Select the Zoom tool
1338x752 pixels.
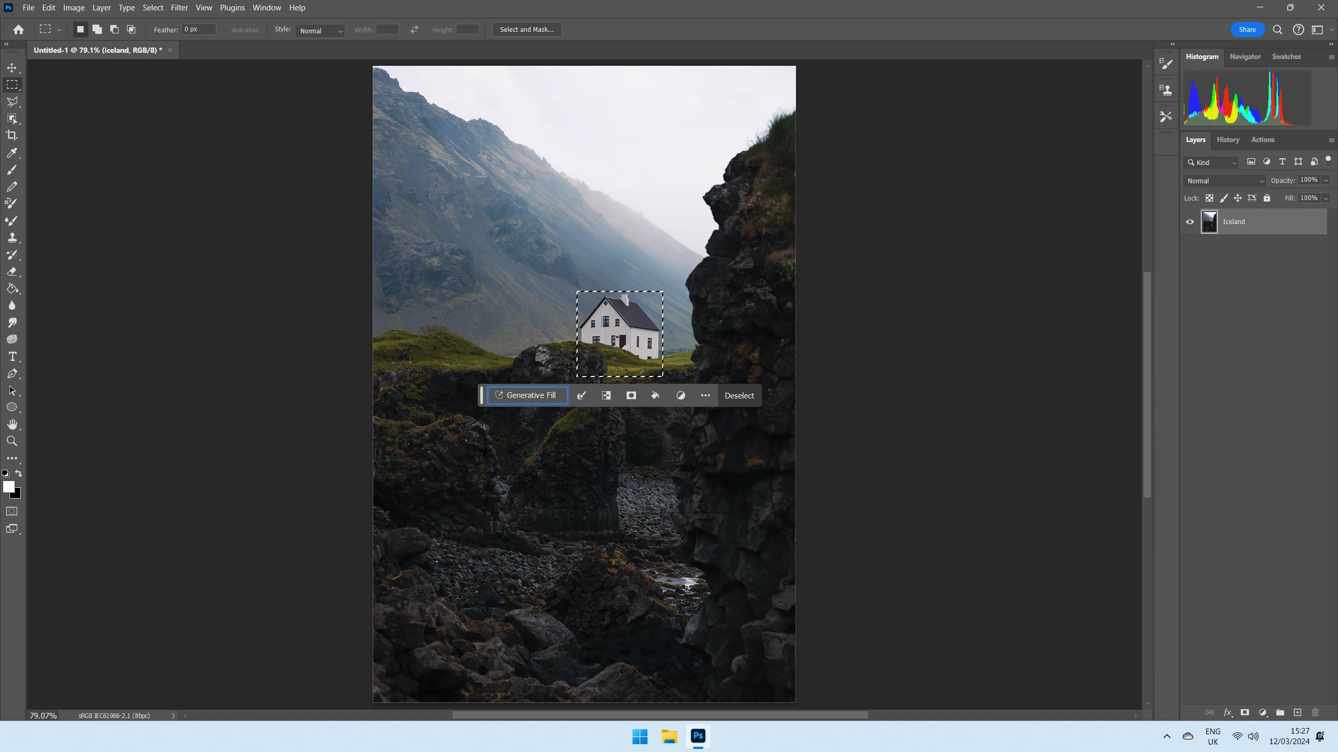pyautogui.click(x=11, y=441)
